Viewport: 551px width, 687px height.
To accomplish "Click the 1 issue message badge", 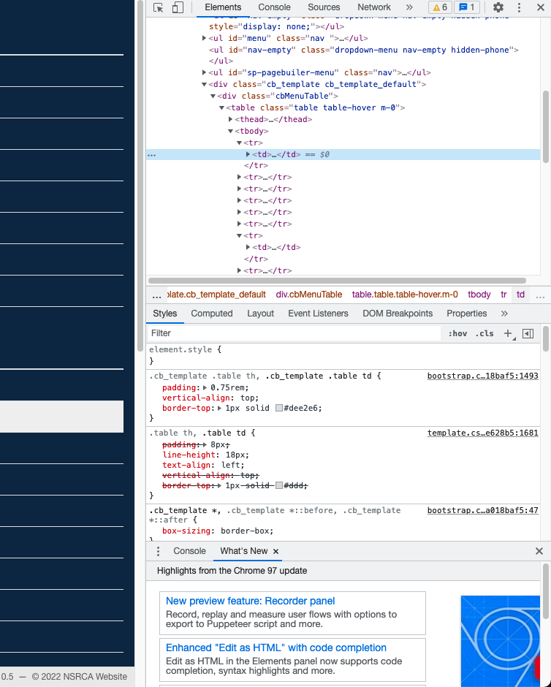I will 467,7.
